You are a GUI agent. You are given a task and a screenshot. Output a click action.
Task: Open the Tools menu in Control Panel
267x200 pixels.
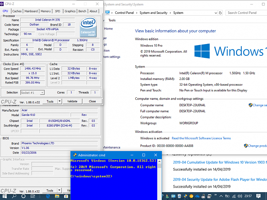112,20
